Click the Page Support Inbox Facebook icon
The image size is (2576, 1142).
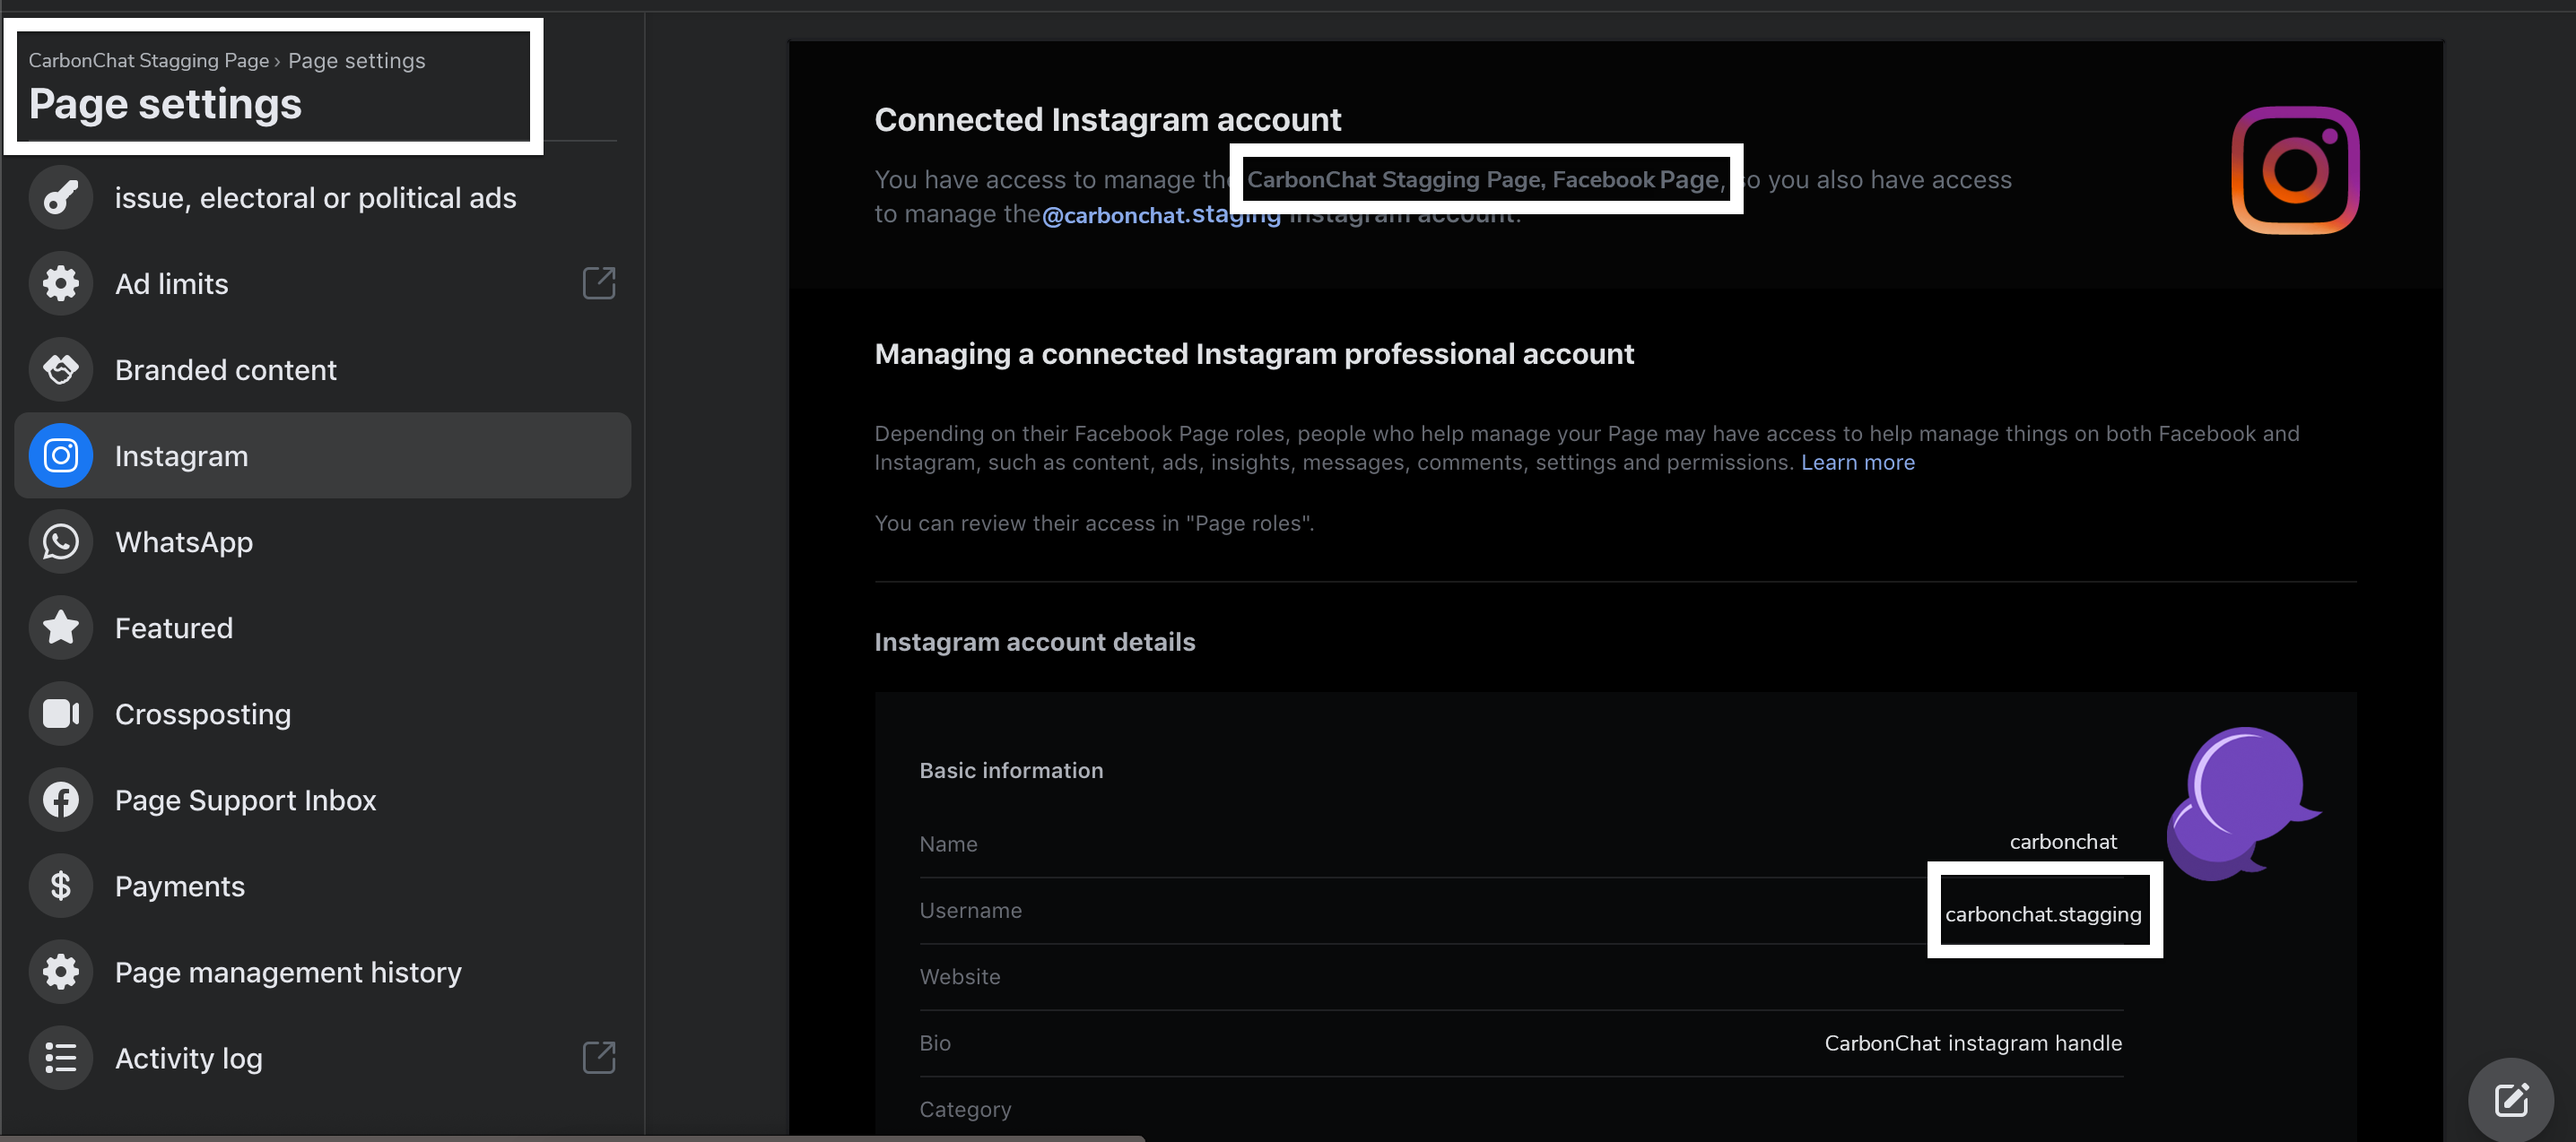[x=61, y=800]
